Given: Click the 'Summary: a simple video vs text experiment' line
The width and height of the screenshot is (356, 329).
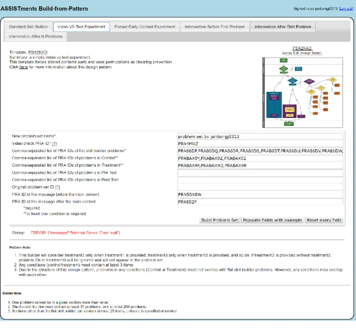Looking at the screenshot, I should tap(50, 57).
